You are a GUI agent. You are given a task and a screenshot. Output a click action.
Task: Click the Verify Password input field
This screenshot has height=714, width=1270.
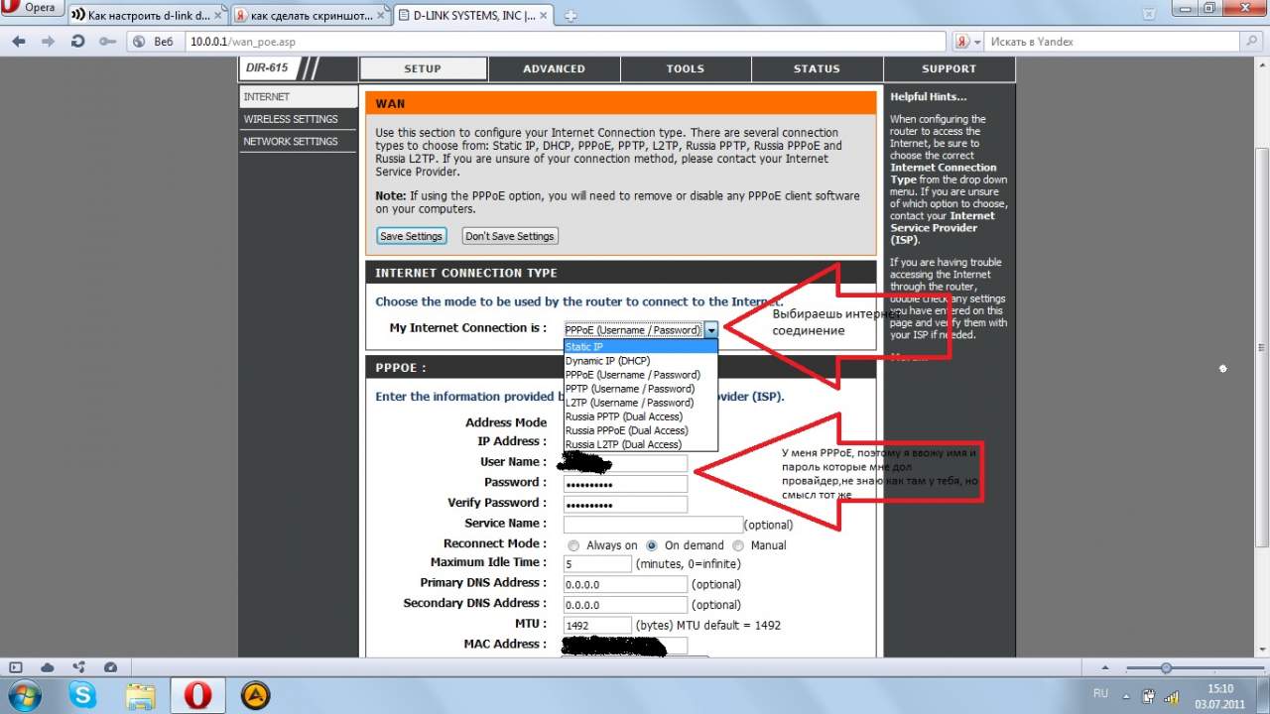point(625,505)
